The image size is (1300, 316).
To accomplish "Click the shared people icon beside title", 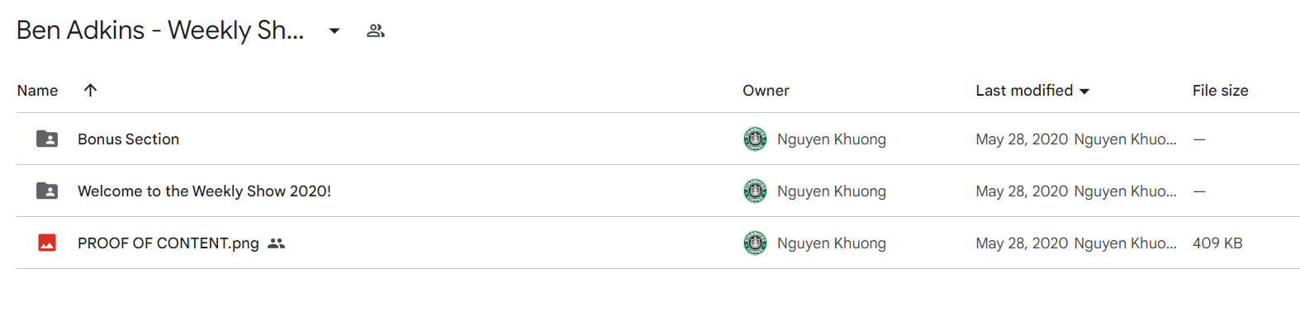I will [x=376, y=31].
